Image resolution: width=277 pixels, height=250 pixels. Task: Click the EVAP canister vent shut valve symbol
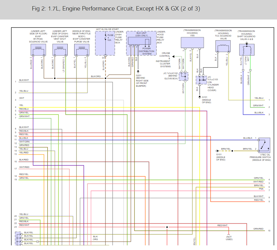coord(60,50)
